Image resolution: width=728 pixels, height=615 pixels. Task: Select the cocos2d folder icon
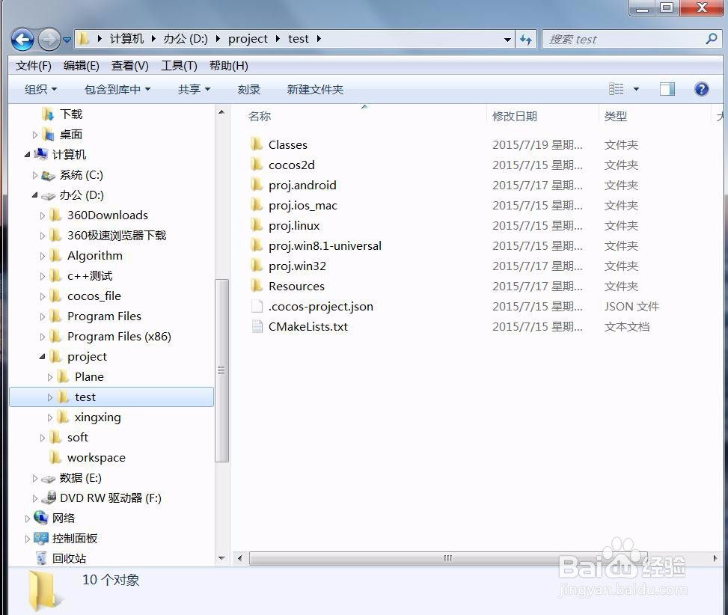257,165
